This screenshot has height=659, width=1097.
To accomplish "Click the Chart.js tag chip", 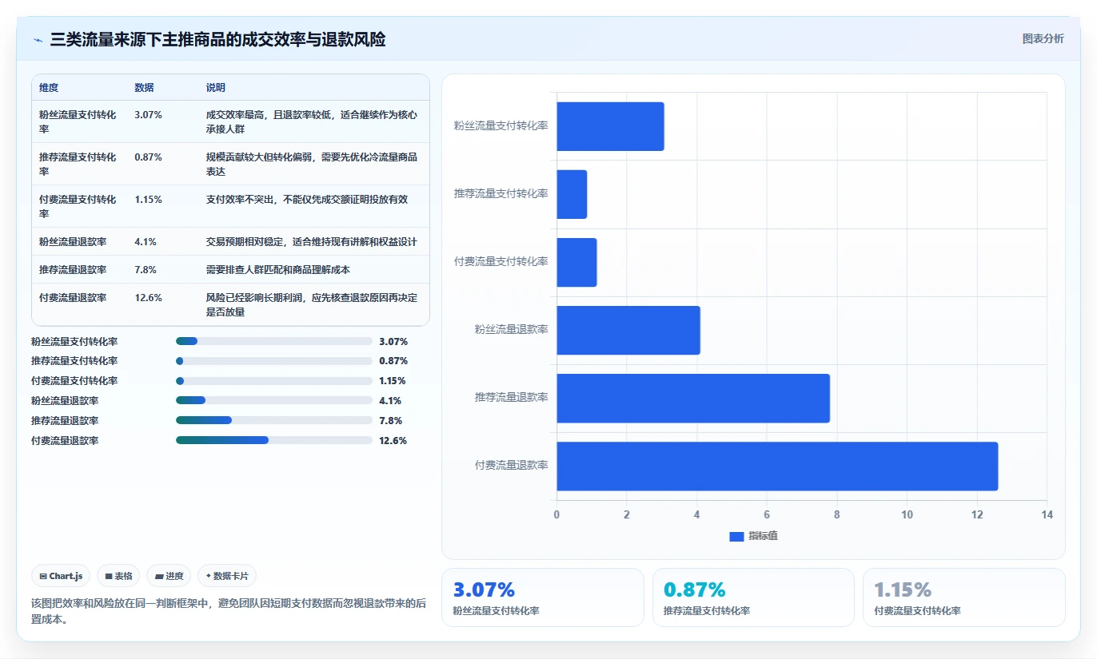I will [x=61, y=576].
